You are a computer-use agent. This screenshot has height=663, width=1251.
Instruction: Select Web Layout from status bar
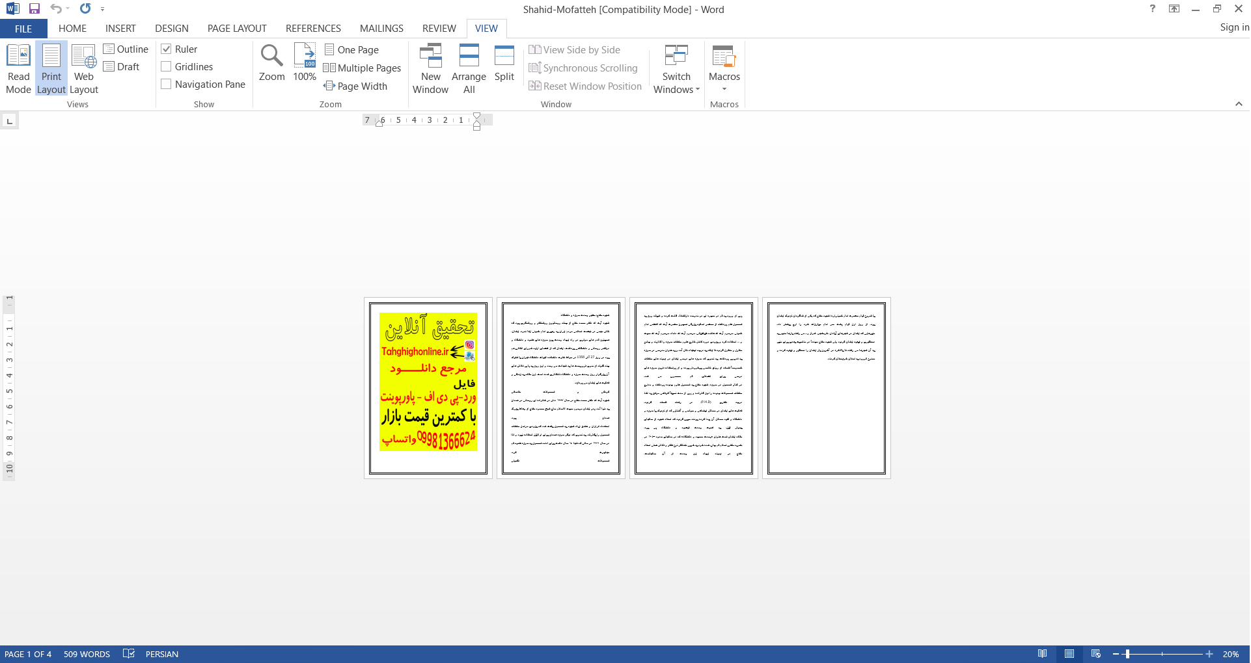(x=1096, y=654)
